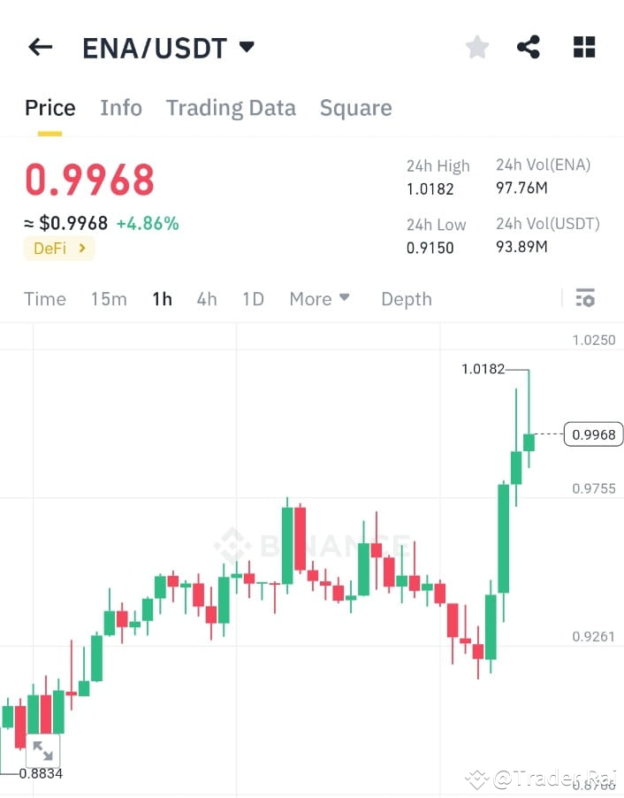View the Info section
Viewport: 624px width, 798px height.
coord(121,107)
